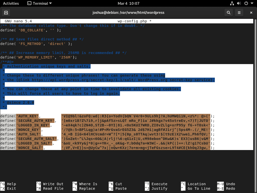The width and height of the screenshot is (257, 193).
Task: Click ^O Write Out shortcut
Action: click(50, 184)
